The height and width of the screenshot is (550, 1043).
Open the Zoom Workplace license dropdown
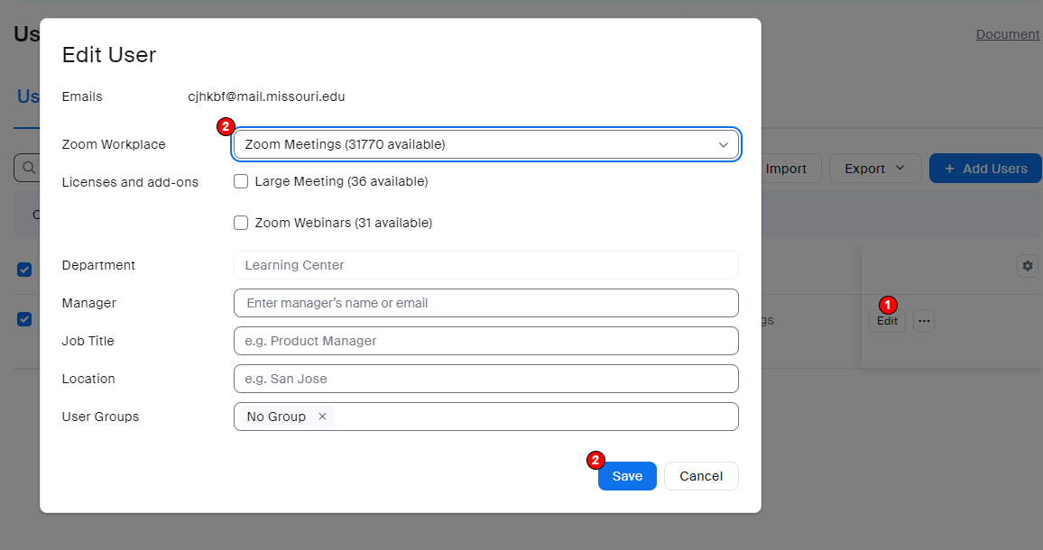pyautogui.click(x=486, y=144)
